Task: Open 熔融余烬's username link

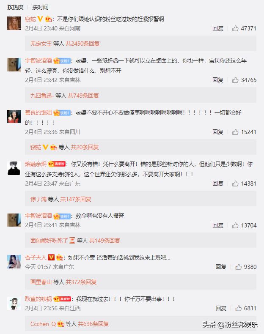Action: point(36,164)
